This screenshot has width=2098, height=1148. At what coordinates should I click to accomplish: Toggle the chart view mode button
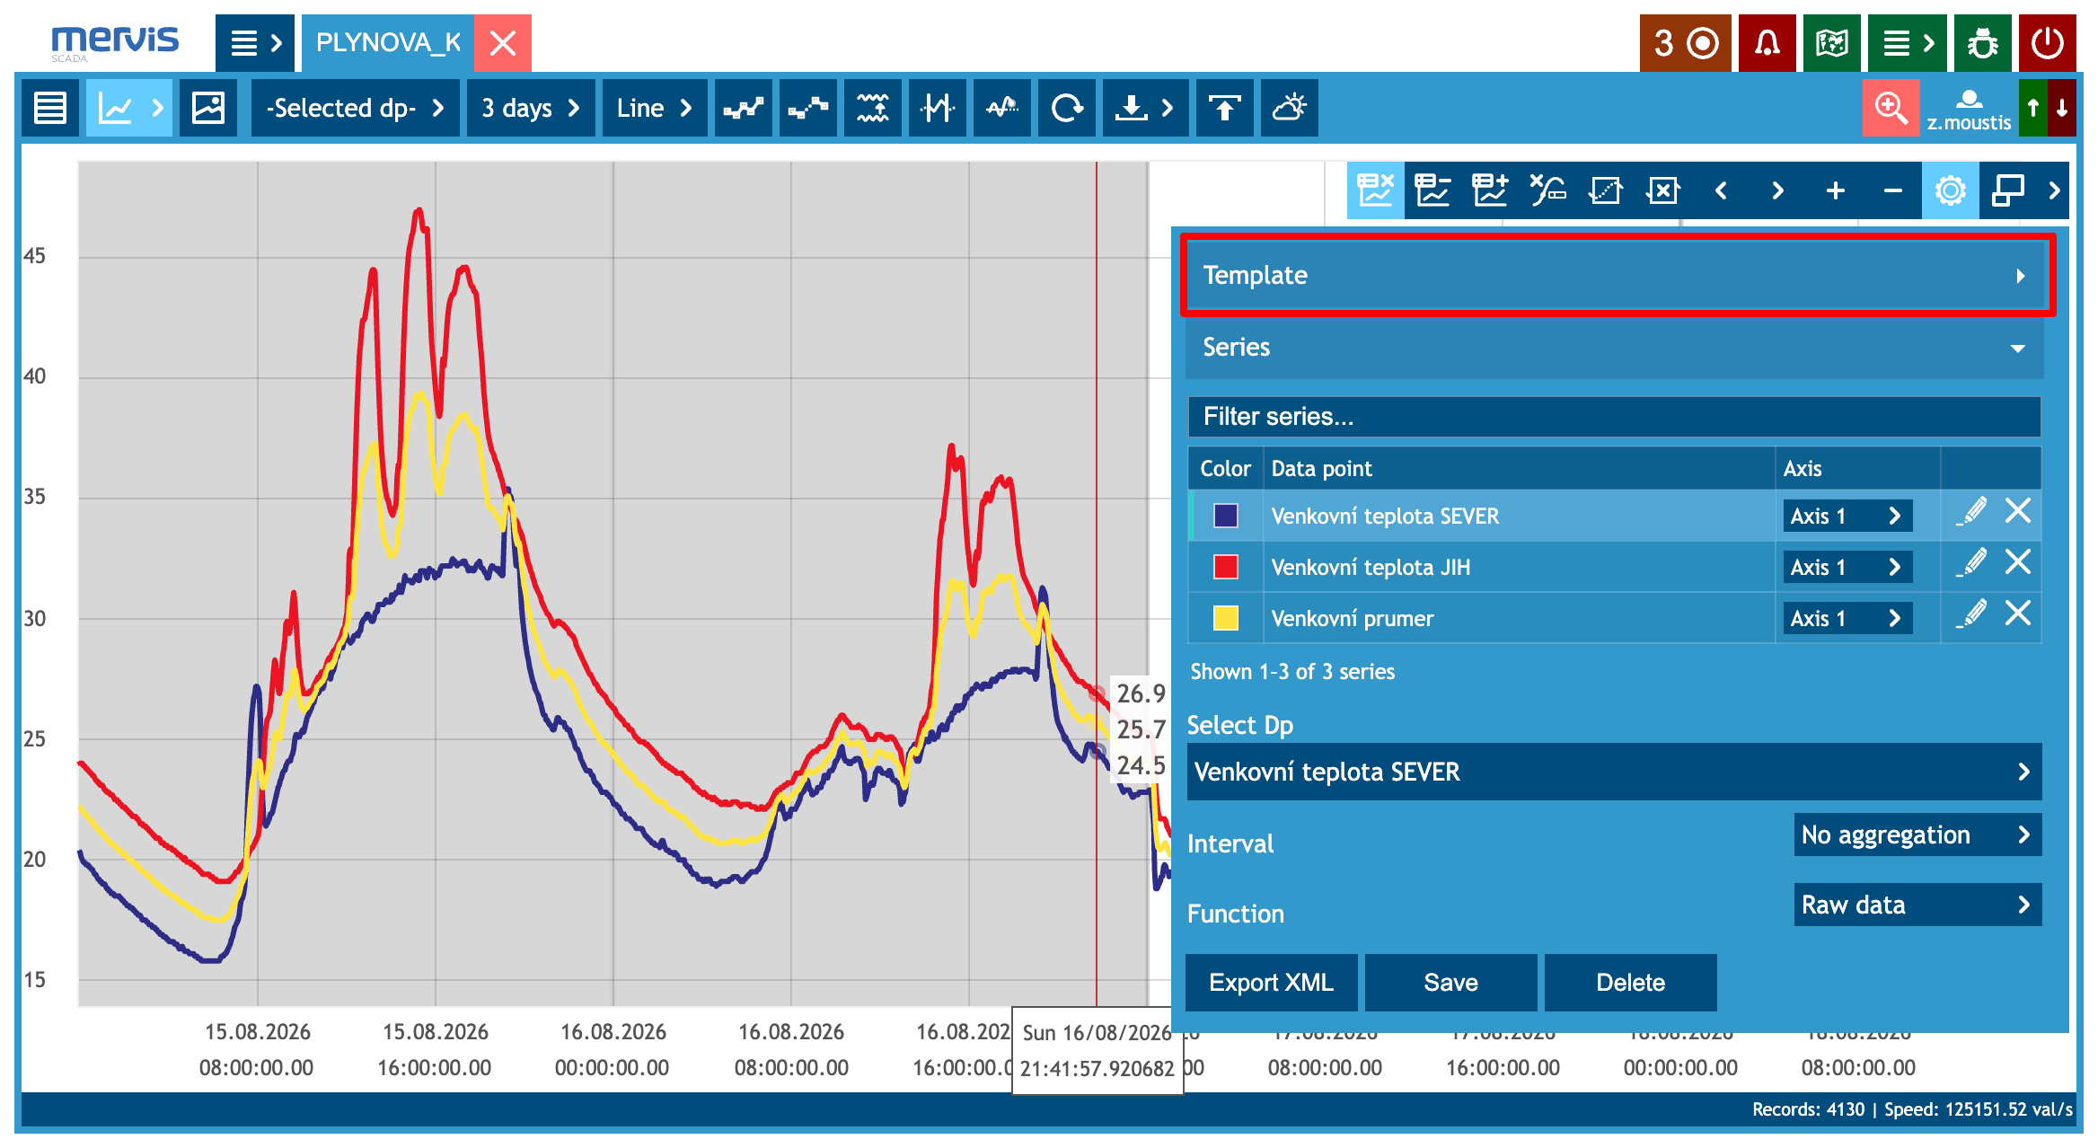point(128,108)
